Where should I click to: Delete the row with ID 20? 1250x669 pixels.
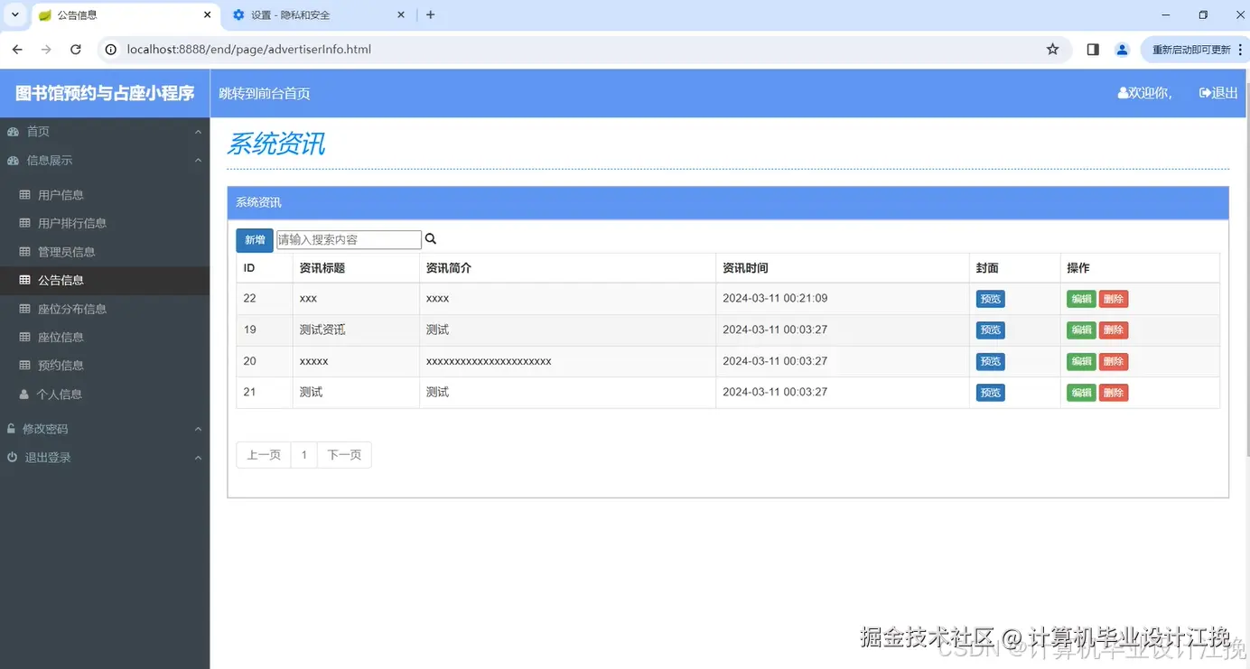(1114, 361)
